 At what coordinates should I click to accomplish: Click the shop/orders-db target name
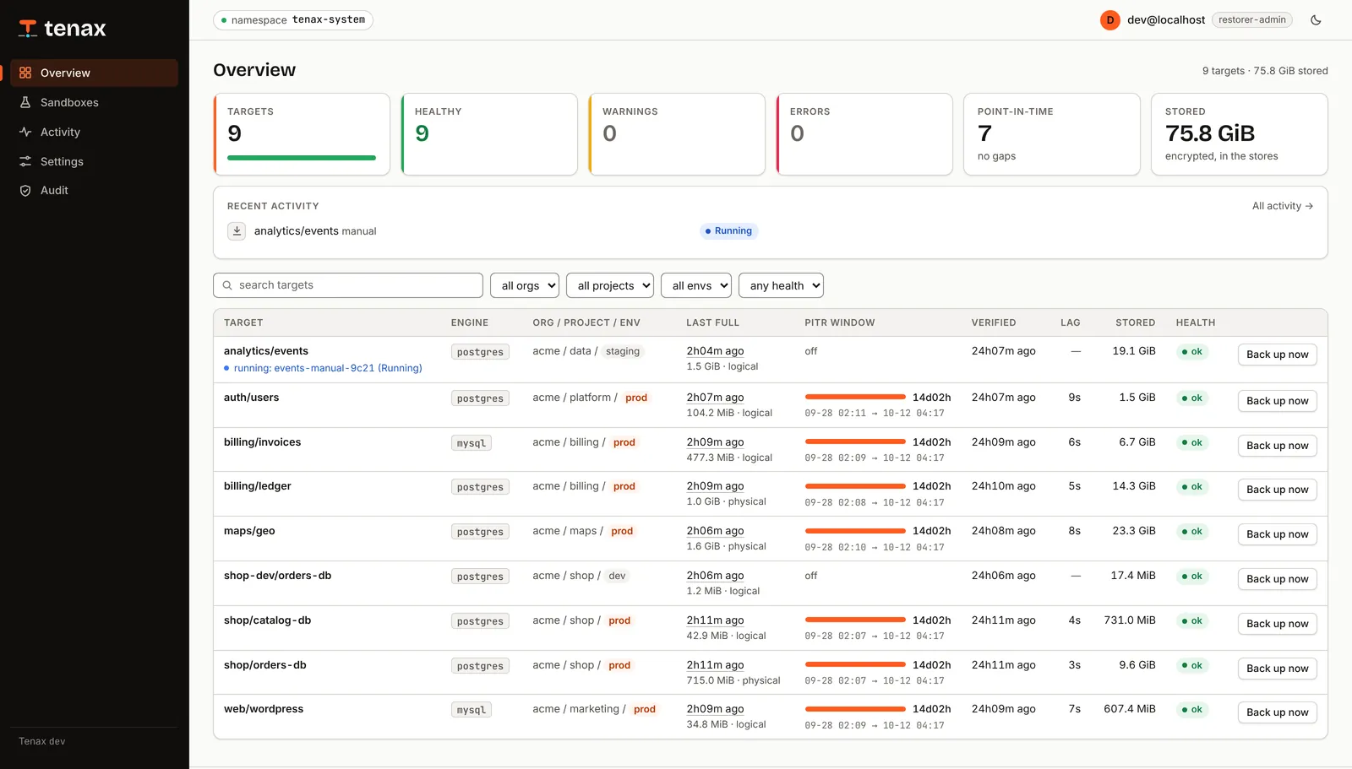point(265,665)
